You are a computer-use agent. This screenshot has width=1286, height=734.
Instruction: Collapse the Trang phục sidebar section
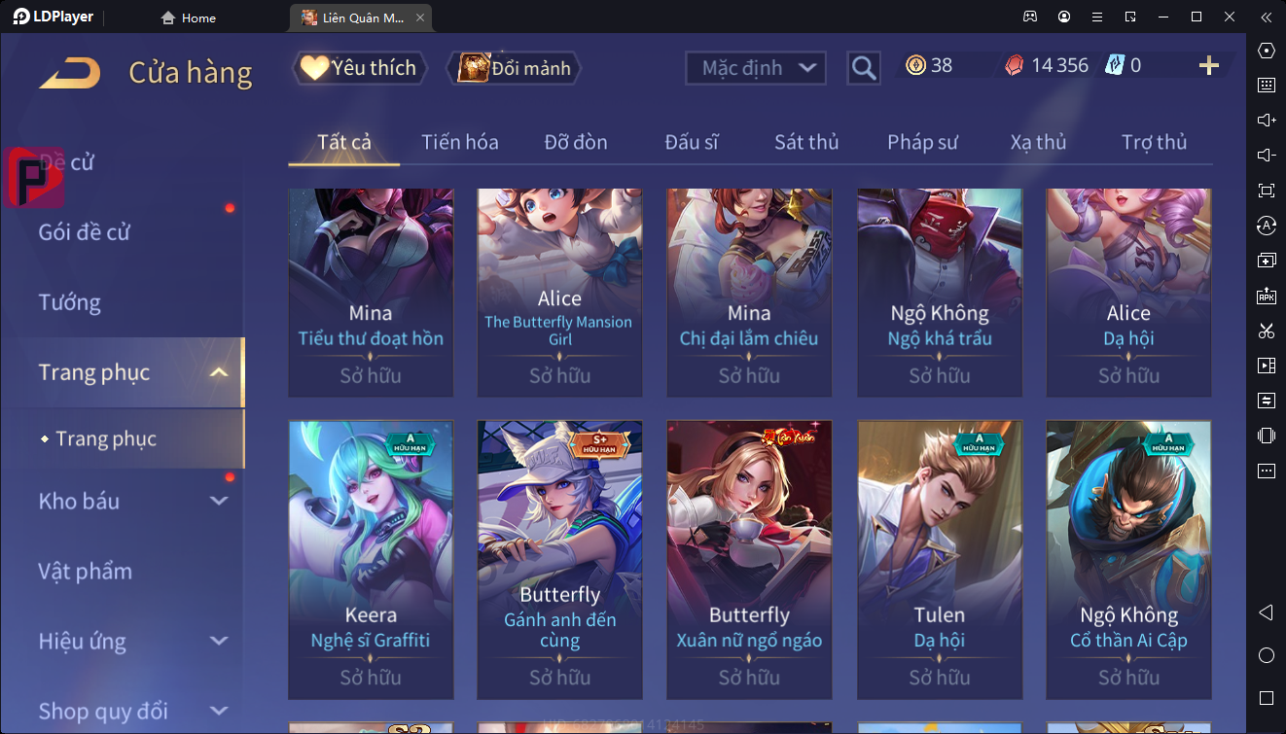point(219,372)
